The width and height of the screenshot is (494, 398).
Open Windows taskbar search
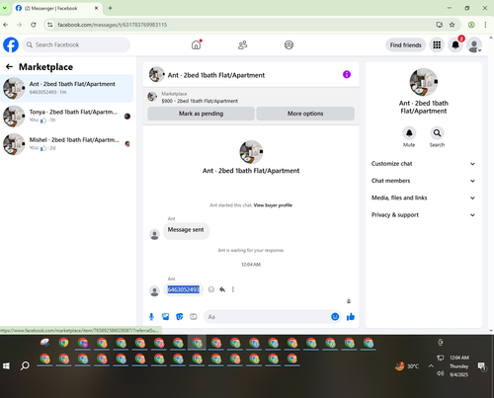tap(25, 365)
